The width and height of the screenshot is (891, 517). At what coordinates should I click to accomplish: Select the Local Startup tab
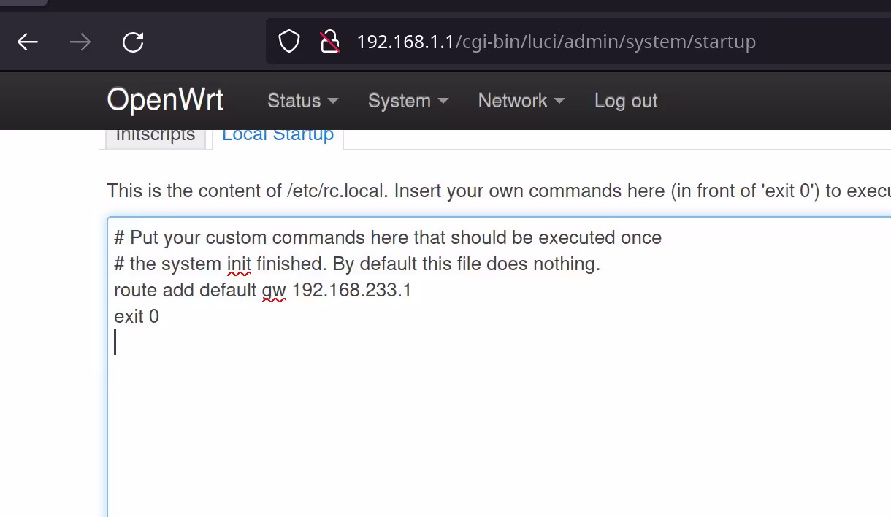point(278,137)
